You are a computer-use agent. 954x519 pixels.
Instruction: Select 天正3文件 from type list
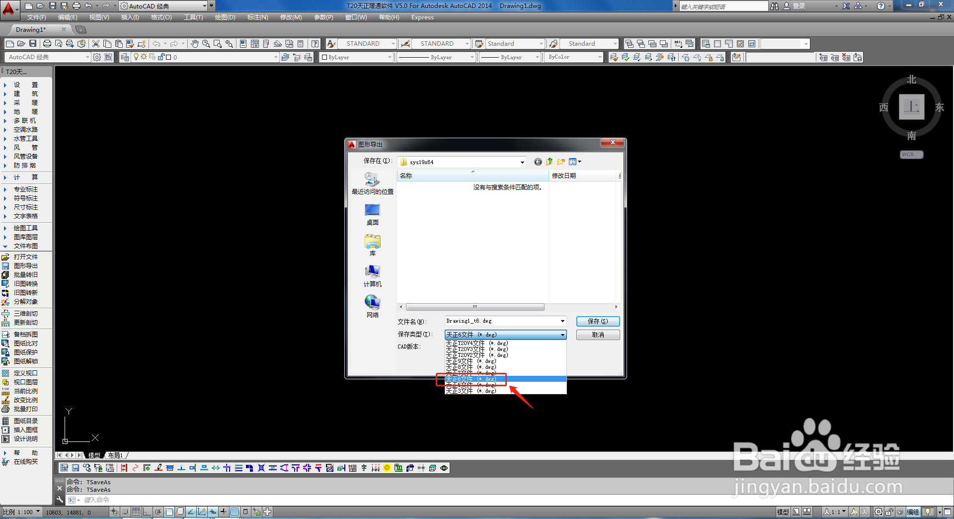pos(506,391)
